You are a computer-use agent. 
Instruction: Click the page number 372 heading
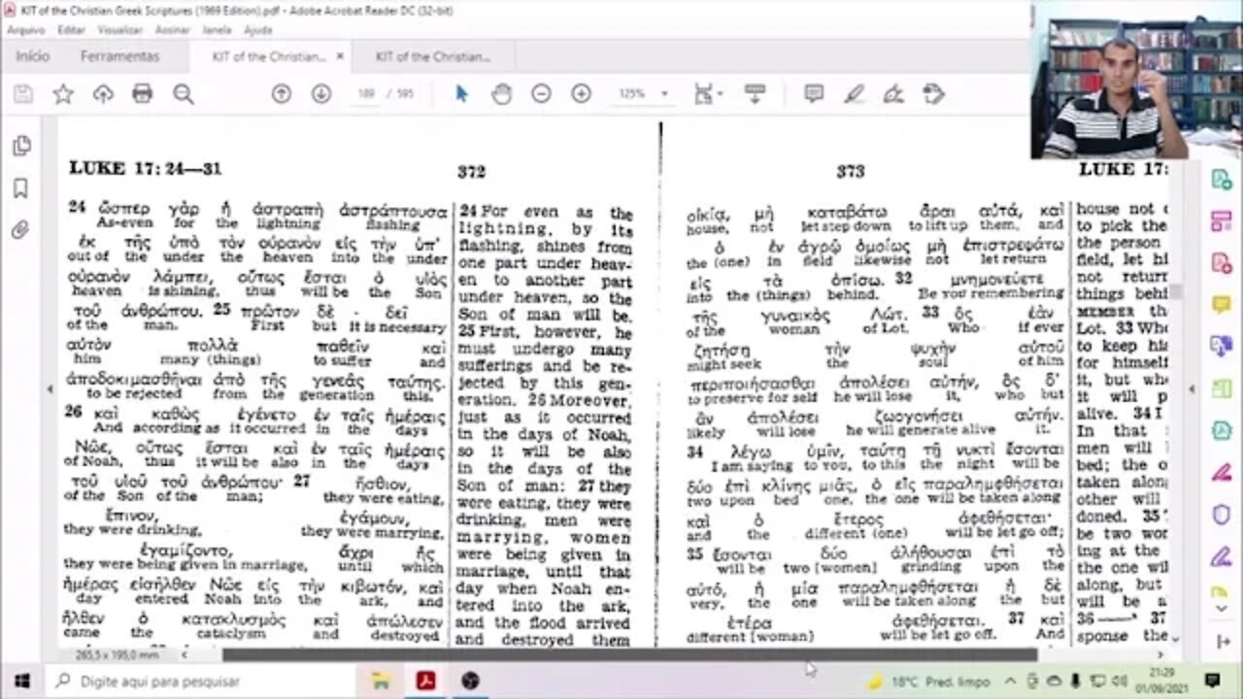tap(471, 172)
